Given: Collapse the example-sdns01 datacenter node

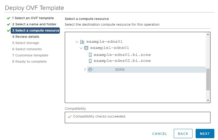Looking at the screenshot, I should point(77,42).
